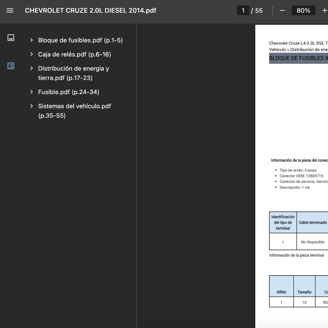The height and width of the screenshot is (328, 328).
Task: Click the 'Chevrolet Cruze L4-2.0L DSL' line
Action: (x=299, y=43)
